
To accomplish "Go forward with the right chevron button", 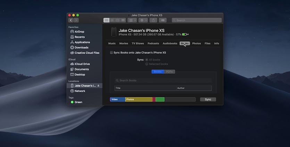I will click(x=76, y=20).
